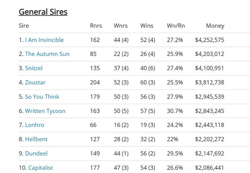Image resolution: width=250 pixels, height=173 pixels.
Task: Click the Capitalist sire link
Action: 40,168
